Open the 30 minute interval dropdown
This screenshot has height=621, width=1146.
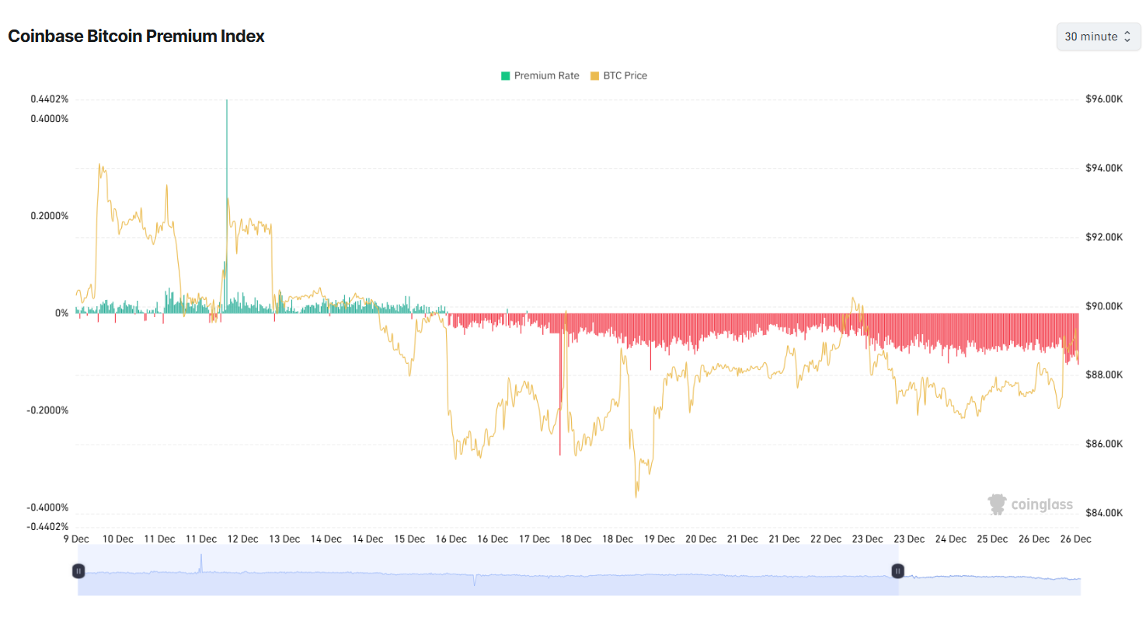1098,37
